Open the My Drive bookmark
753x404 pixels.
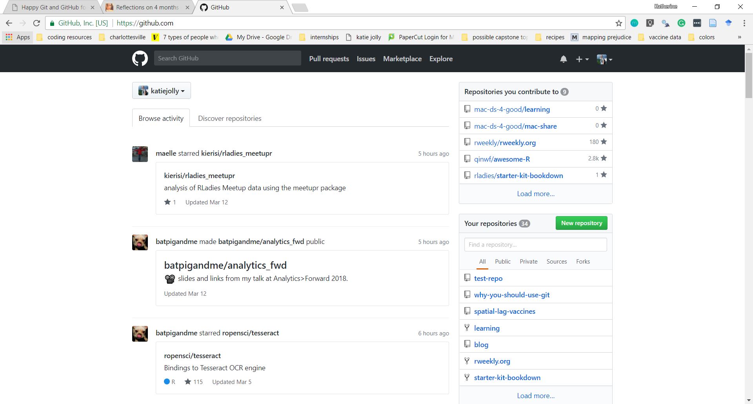click(259, 37)
